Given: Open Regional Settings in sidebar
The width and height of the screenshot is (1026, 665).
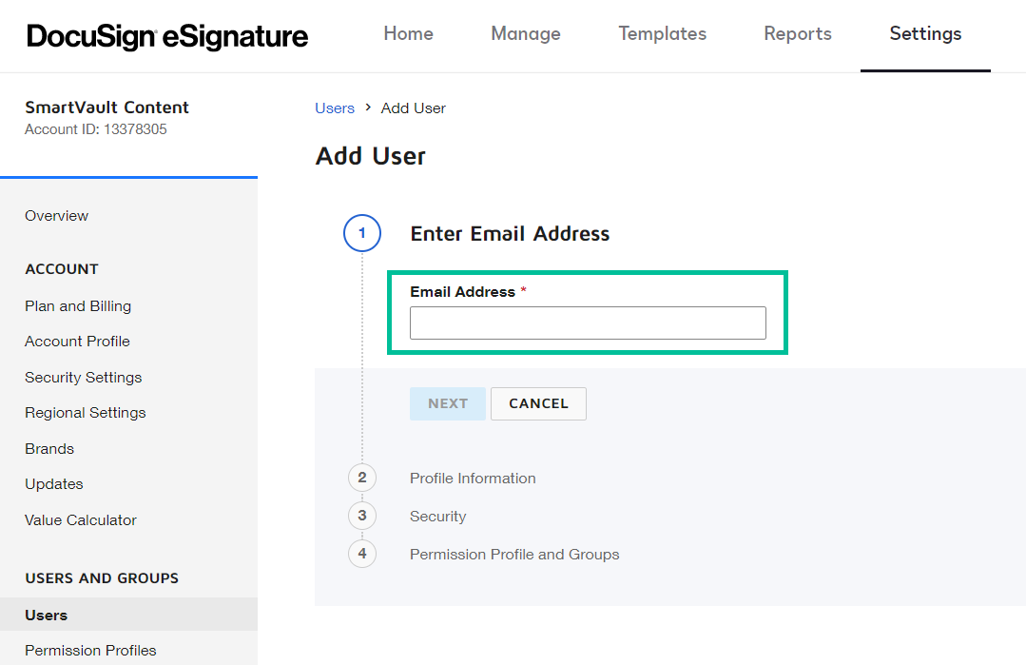Looking at the screenshot, I should pos(85,413).
